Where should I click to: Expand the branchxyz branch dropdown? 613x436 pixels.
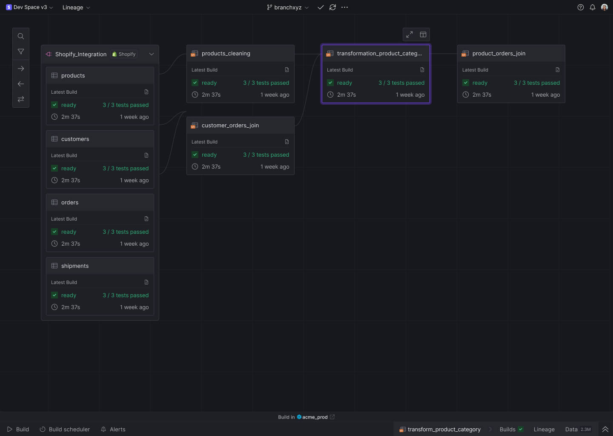[x=307, y=7]
